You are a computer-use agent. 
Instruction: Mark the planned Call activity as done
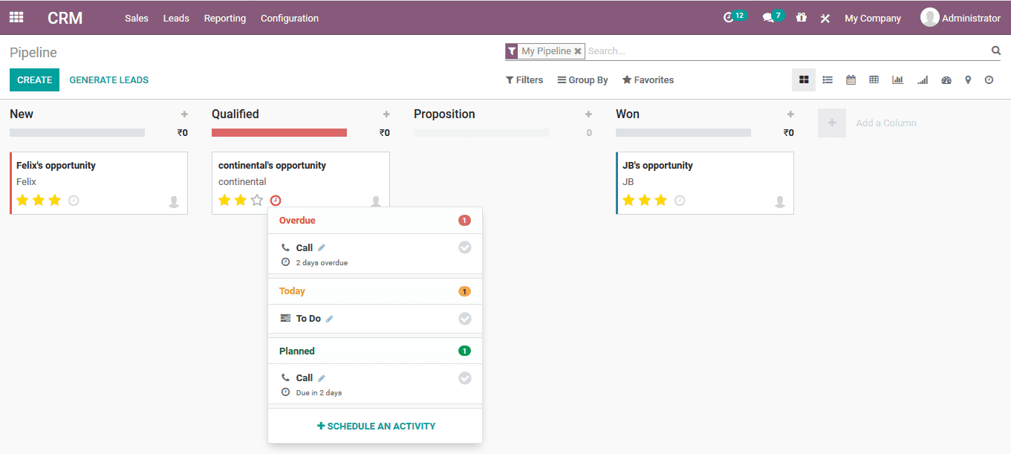[x=465, y=377]
